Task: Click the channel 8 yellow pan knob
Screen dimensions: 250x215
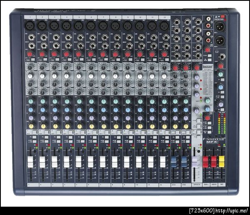Action: click(x=116, y=127)
